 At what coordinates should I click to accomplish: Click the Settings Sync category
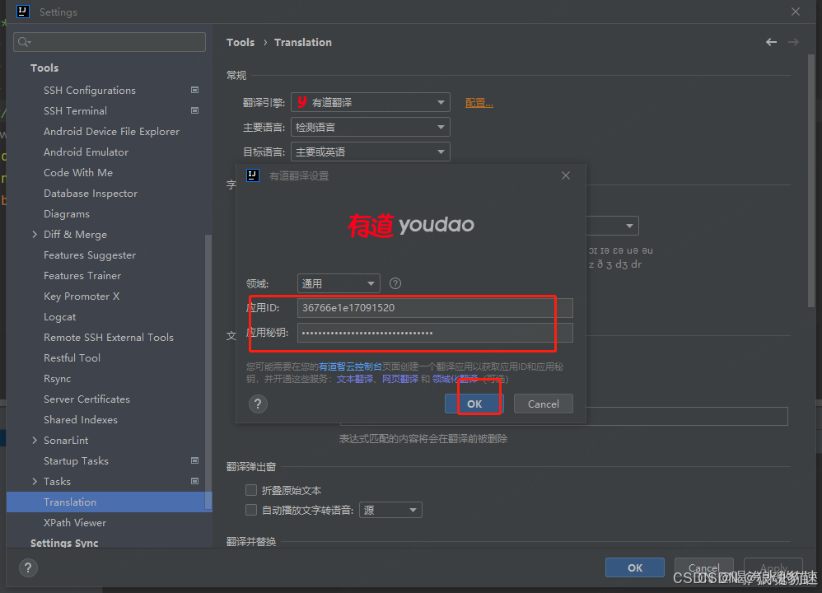(x=64, y=544)
